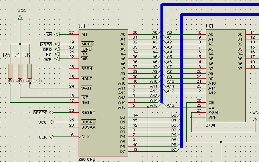Click the '2764' part value text

click(x=210, y=125)
